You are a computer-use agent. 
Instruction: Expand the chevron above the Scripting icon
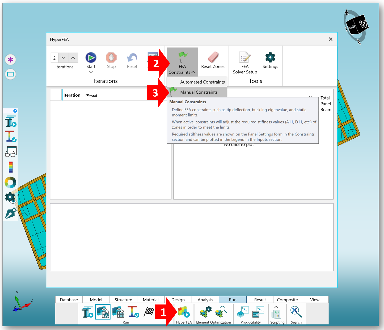pyautogui.click(x=276, y=307)
